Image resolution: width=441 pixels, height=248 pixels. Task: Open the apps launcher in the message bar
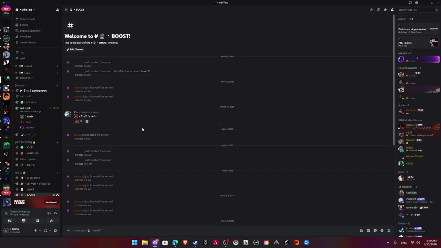pos(389,231)
